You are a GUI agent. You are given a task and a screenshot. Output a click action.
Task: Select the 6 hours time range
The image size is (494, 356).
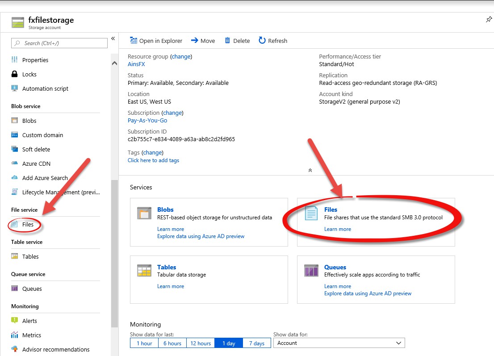tap(172, 343)
